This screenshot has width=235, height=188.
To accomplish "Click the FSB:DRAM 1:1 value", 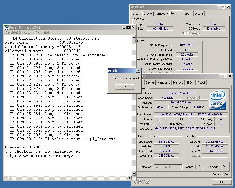I will (x=187, y=50).
